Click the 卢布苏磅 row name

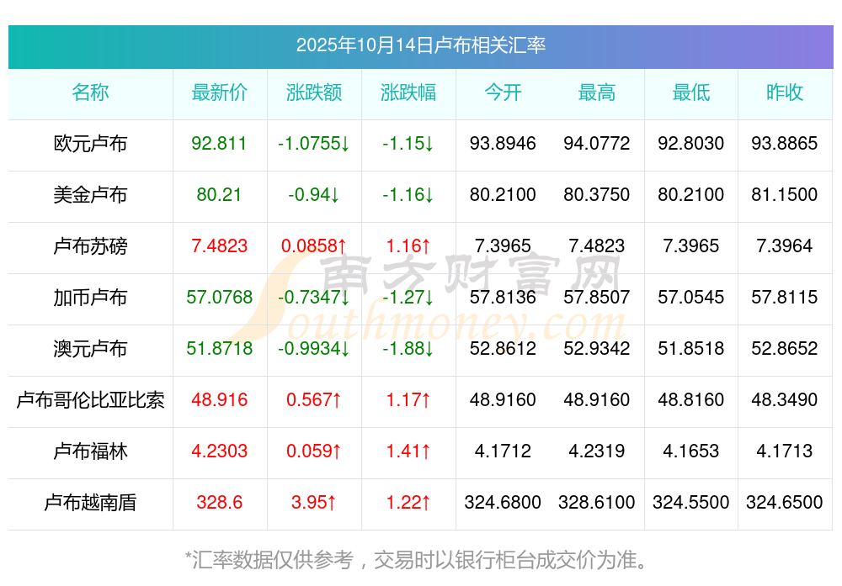pos(90,246)
